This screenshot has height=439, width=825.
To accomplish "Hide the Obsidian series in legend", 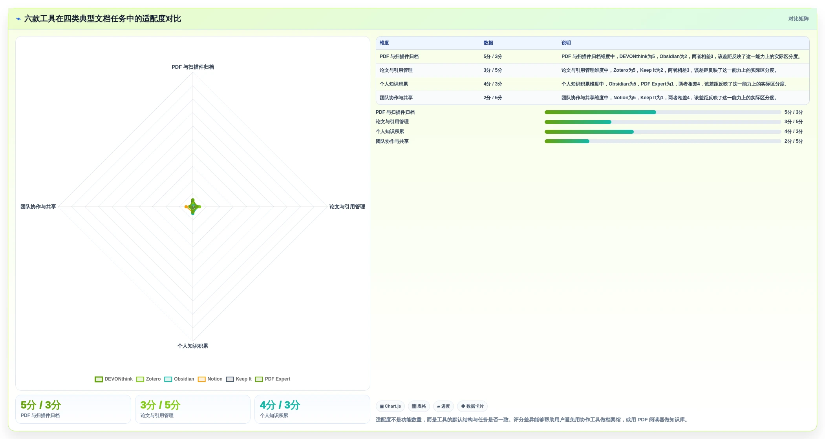I will tap(179, 379).
